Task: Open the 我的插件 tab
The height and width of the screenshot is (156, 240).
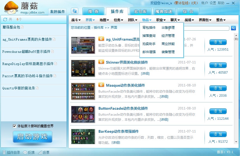Action: coord(57,12)
